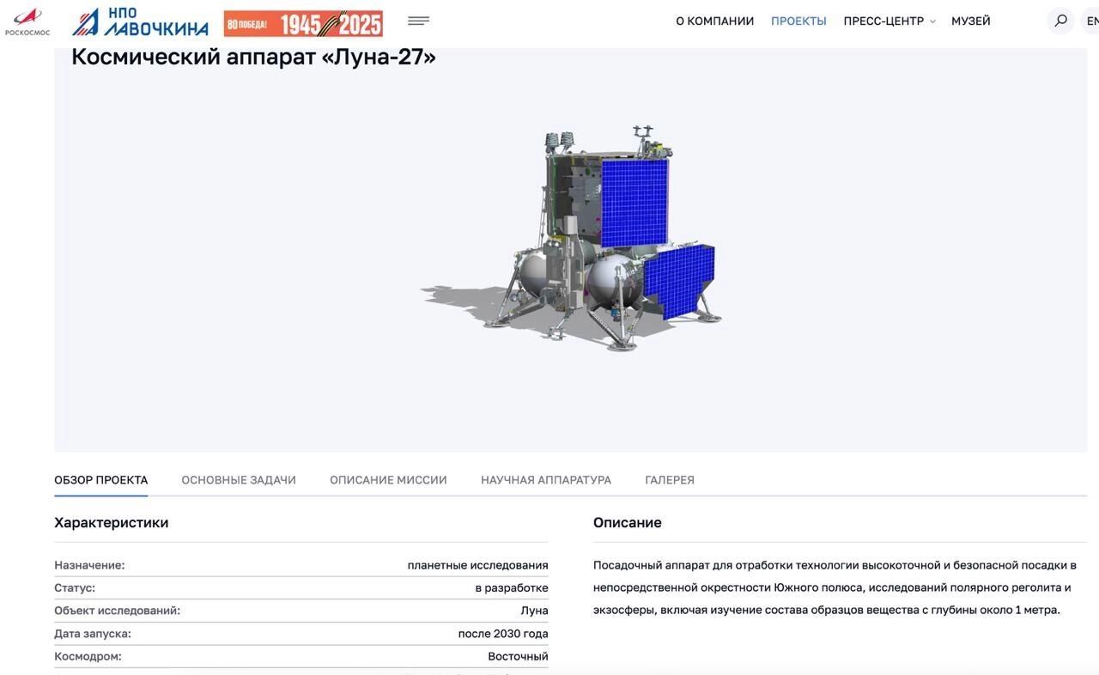This screenshot has height=675, width=1099.
Task: Open the МУЗЕЙ menu item
Action: [x=971, y=21]
